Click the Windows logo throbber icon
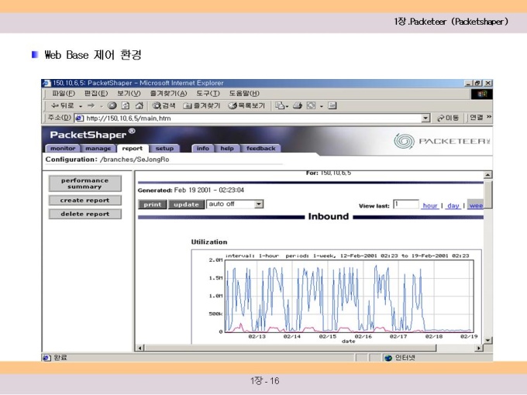The image size is (527, 395). point(482,94)
